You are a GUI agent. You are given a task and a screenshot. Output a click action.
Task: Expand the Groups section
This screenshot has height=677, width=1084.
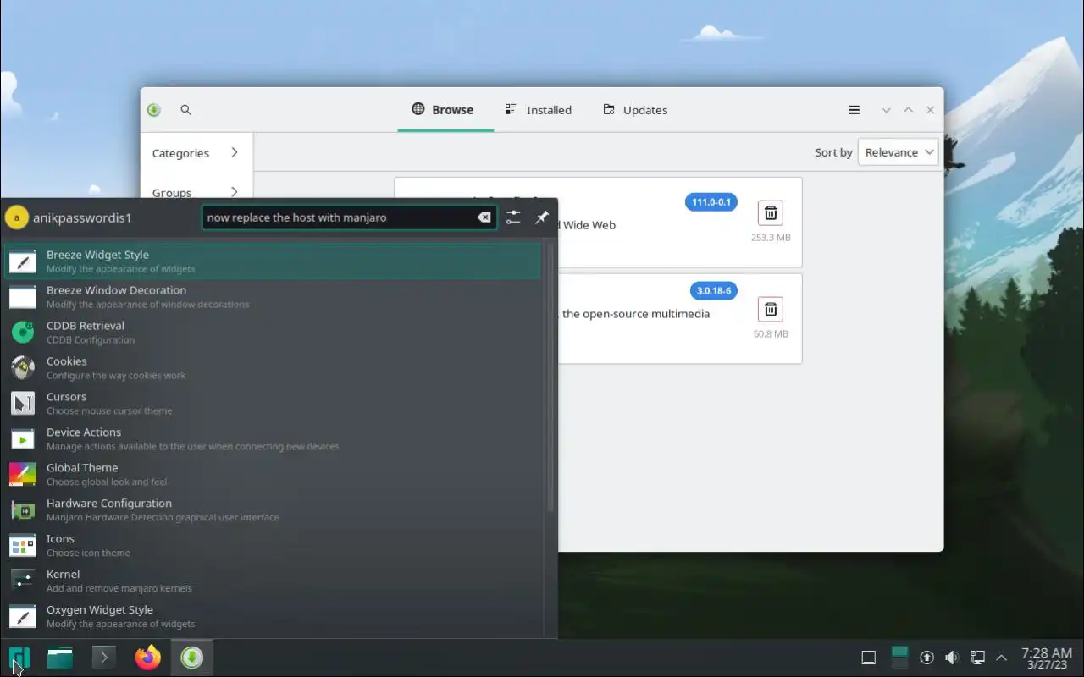pos(196,191)
